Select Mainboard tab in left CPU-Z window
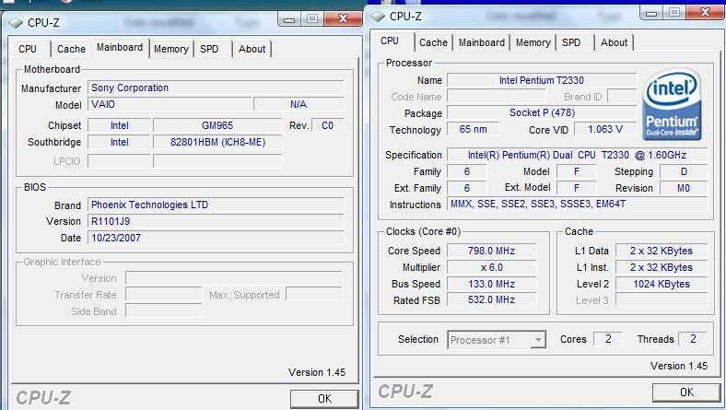This screenshot has height=410, width=726. 120,47
